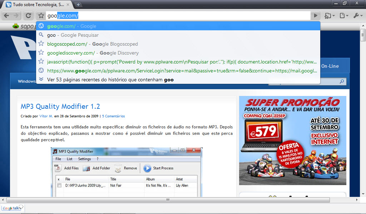Click vertical scrollbar up arrow

363,25
